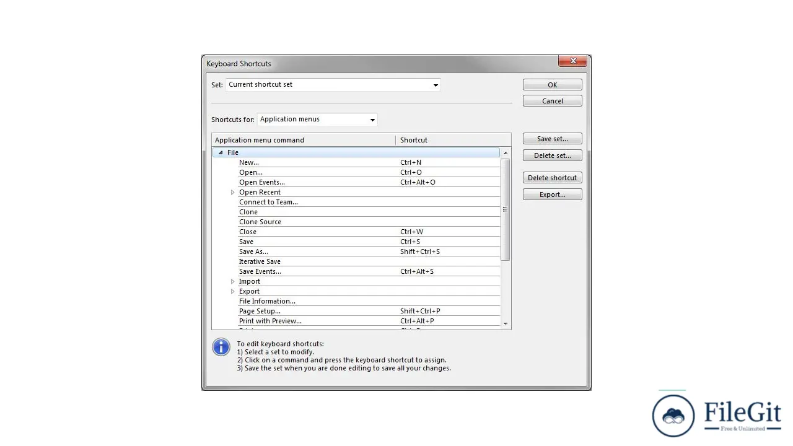Expand the Open Recent submenu entry
Screen dimensions: 793x446
coord(233,192)
